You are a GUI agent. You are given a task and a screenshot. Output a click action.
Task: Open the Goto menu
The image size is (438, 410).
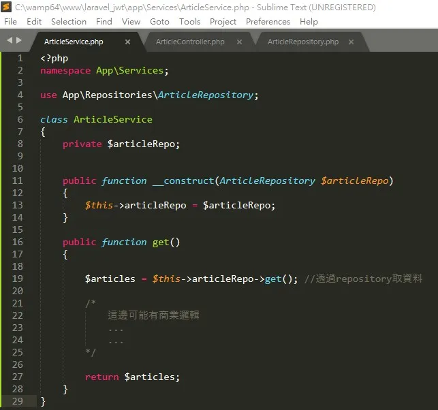159,22
